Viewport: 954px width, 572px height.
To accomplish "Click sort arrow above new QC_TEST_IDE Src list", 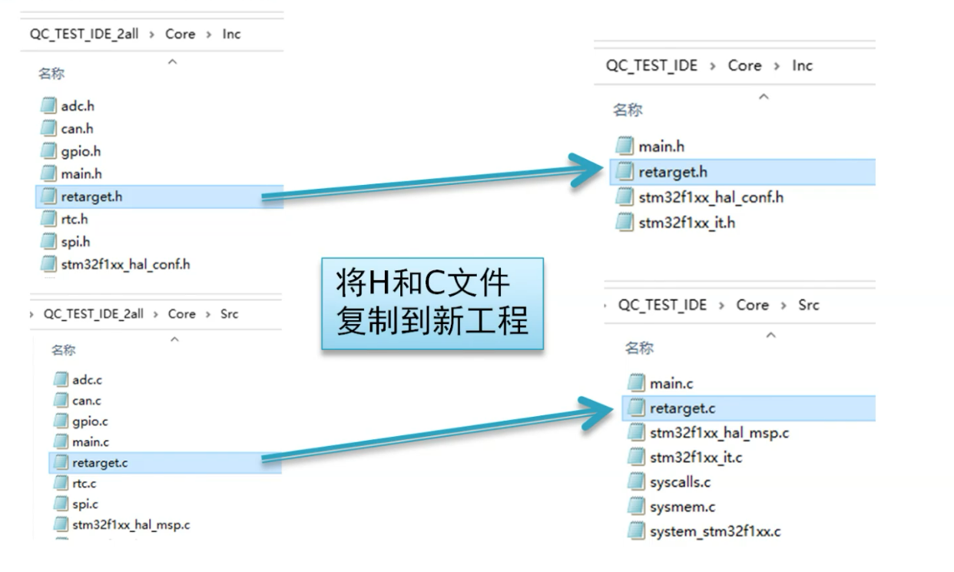I will click(x=771, y=336).
